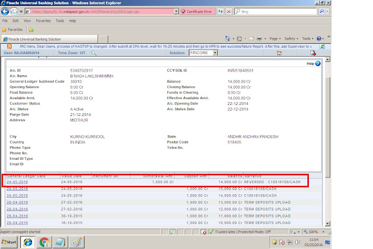
Task: Click the REVERSED : C18016108/CASH narrative
Action: click(272, 182)
